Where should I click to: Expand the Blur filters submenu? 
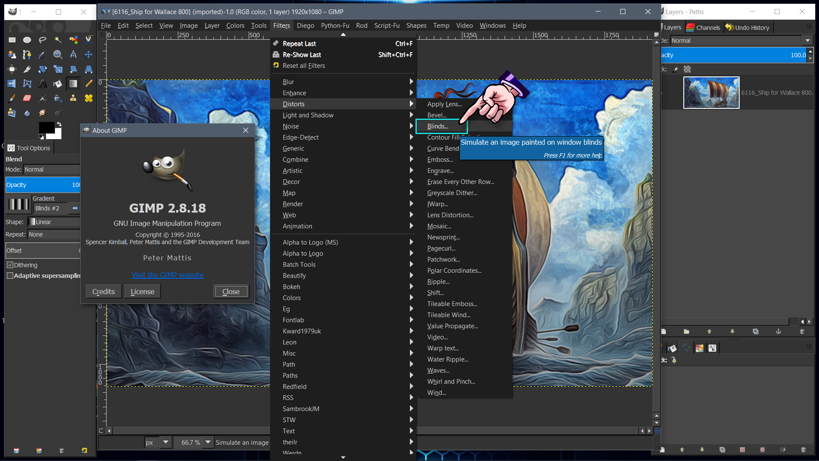[343, 82]
